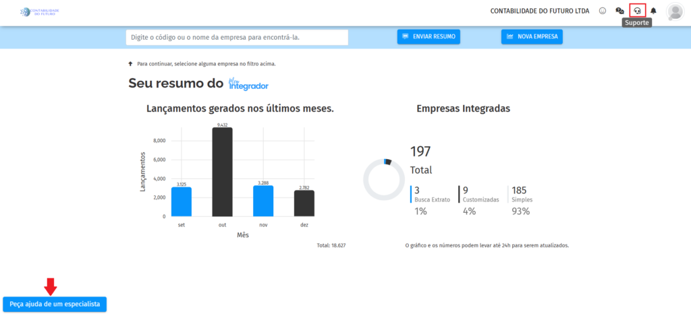Image resolution: width=691 pixels, height=314 pixels.
Task: Open the chat bubbles icon
Action: 619,11
